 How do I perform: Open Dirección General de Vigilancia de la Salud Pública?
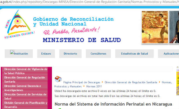coord(26,71)
